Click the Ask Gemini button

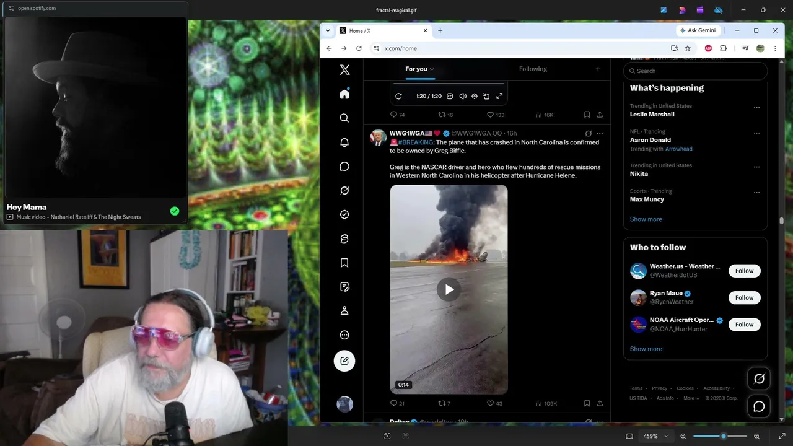coord(698,30)
